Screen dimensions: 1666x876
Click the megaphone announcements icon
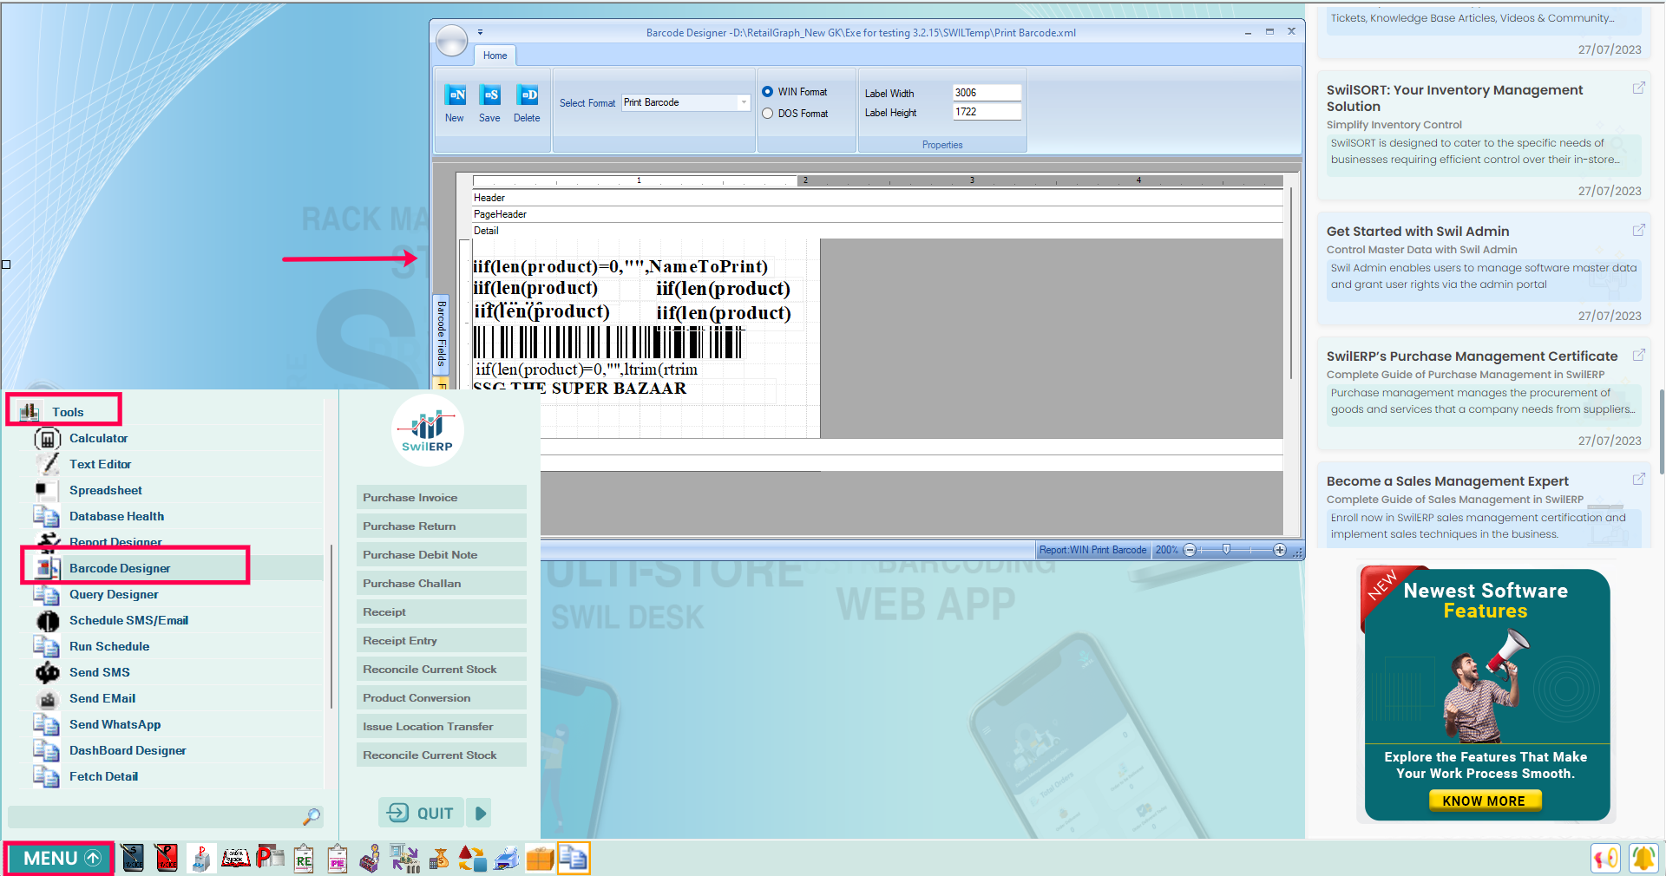point(1606,858)
